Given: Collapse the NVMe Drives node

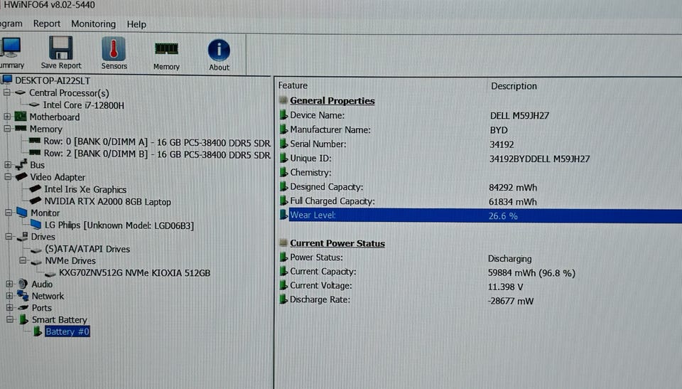Looking at the screenshot, I should pos(23,260).
